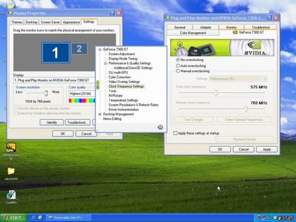This screenshot has width=296, height=222.
Task: Click the second quick launch icon
Action: [x=40, y=217]
